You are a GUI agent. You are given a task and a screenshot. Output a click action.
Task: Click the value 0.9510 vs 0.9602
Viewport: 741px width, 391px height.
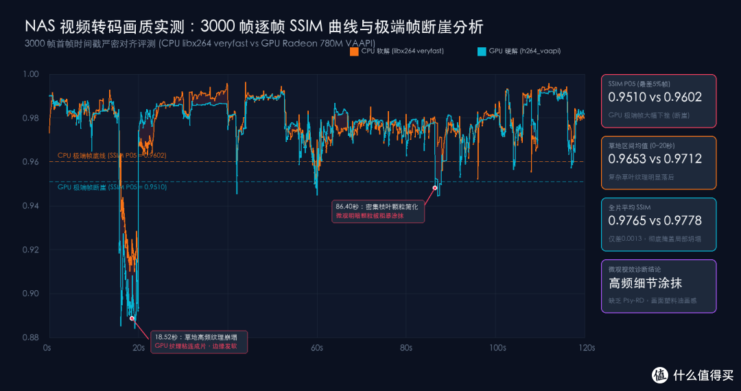coord(655,97)
